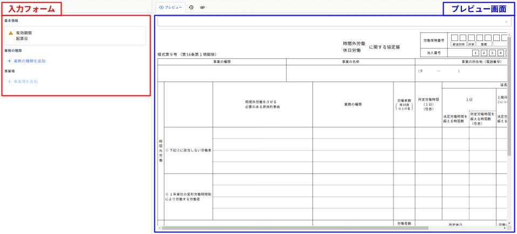This screenshot has width=517, height=234.
Task: Click the 業務の種類 table column header
Action: click(x=353, y=104)
